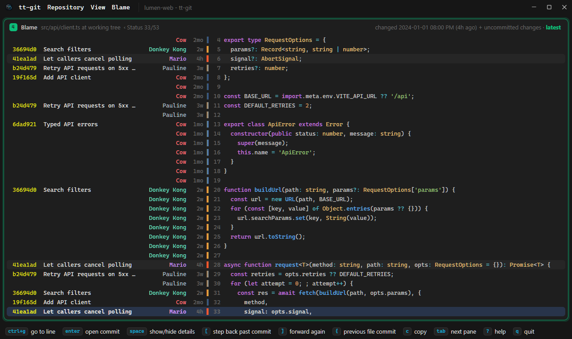Open the Blame menu in the menu bar
This screenshot has height=339, width=572.
[121, 7]
